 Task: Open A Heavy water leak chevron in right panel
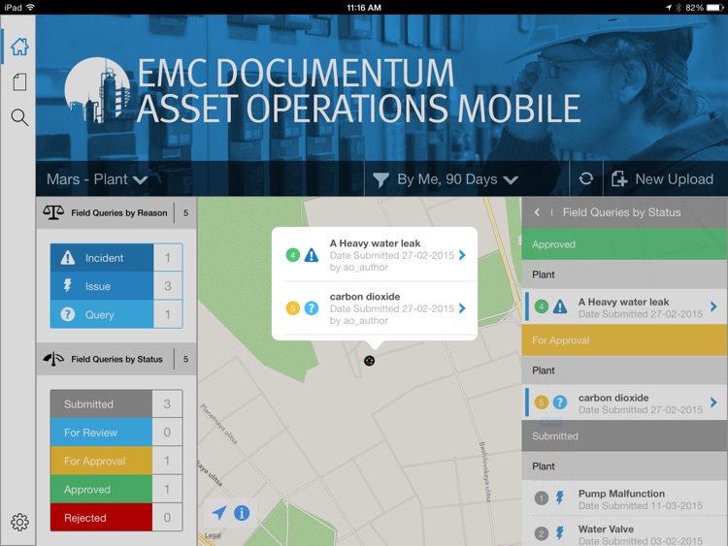(x=713, y=306)
